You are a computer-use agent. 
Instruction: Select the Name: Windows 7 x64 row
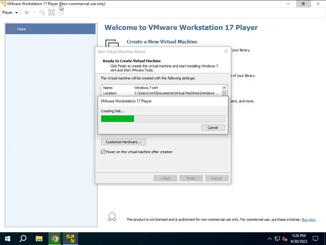click(x=161, y=88)
